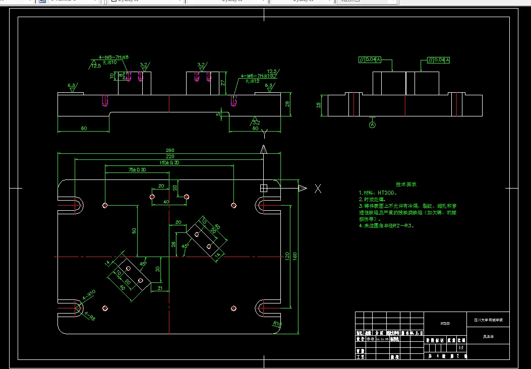
Task: Click the 夹具体 title block cell
Action: (488, 337)
